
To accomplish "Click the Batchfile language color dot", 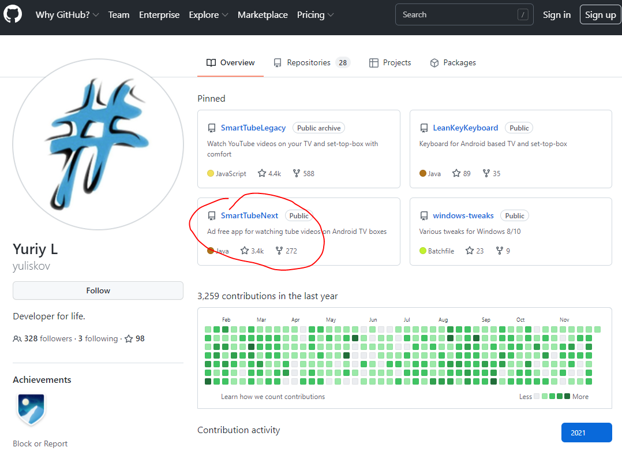I will 423,251.
